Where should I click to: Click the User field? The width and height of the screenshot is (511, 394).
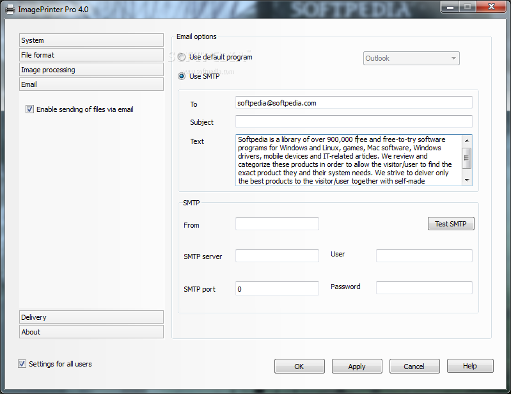tap(424, 256)
